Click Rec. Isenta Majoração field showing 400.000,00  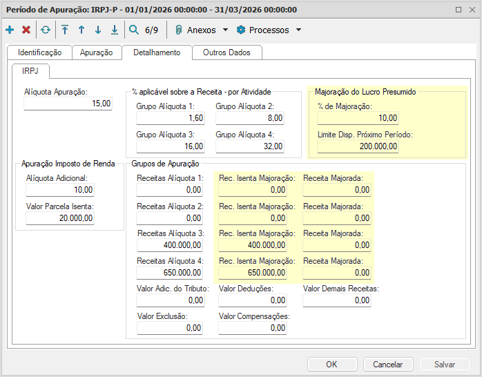(x=252, y=245)
